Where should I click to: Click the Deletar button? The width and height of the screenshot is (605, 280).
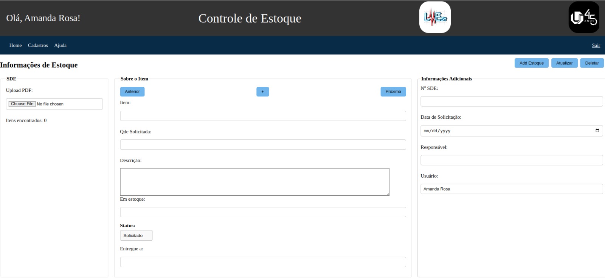pyautogui.click(x=592, y=63)
